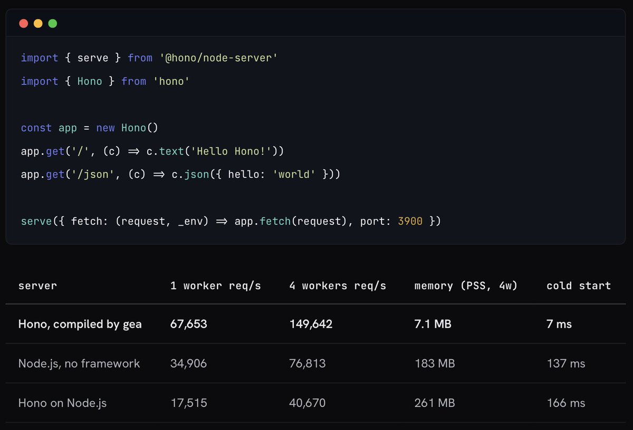
Task: Click the '4 workers req/s' column header
Action: [338, 286]
